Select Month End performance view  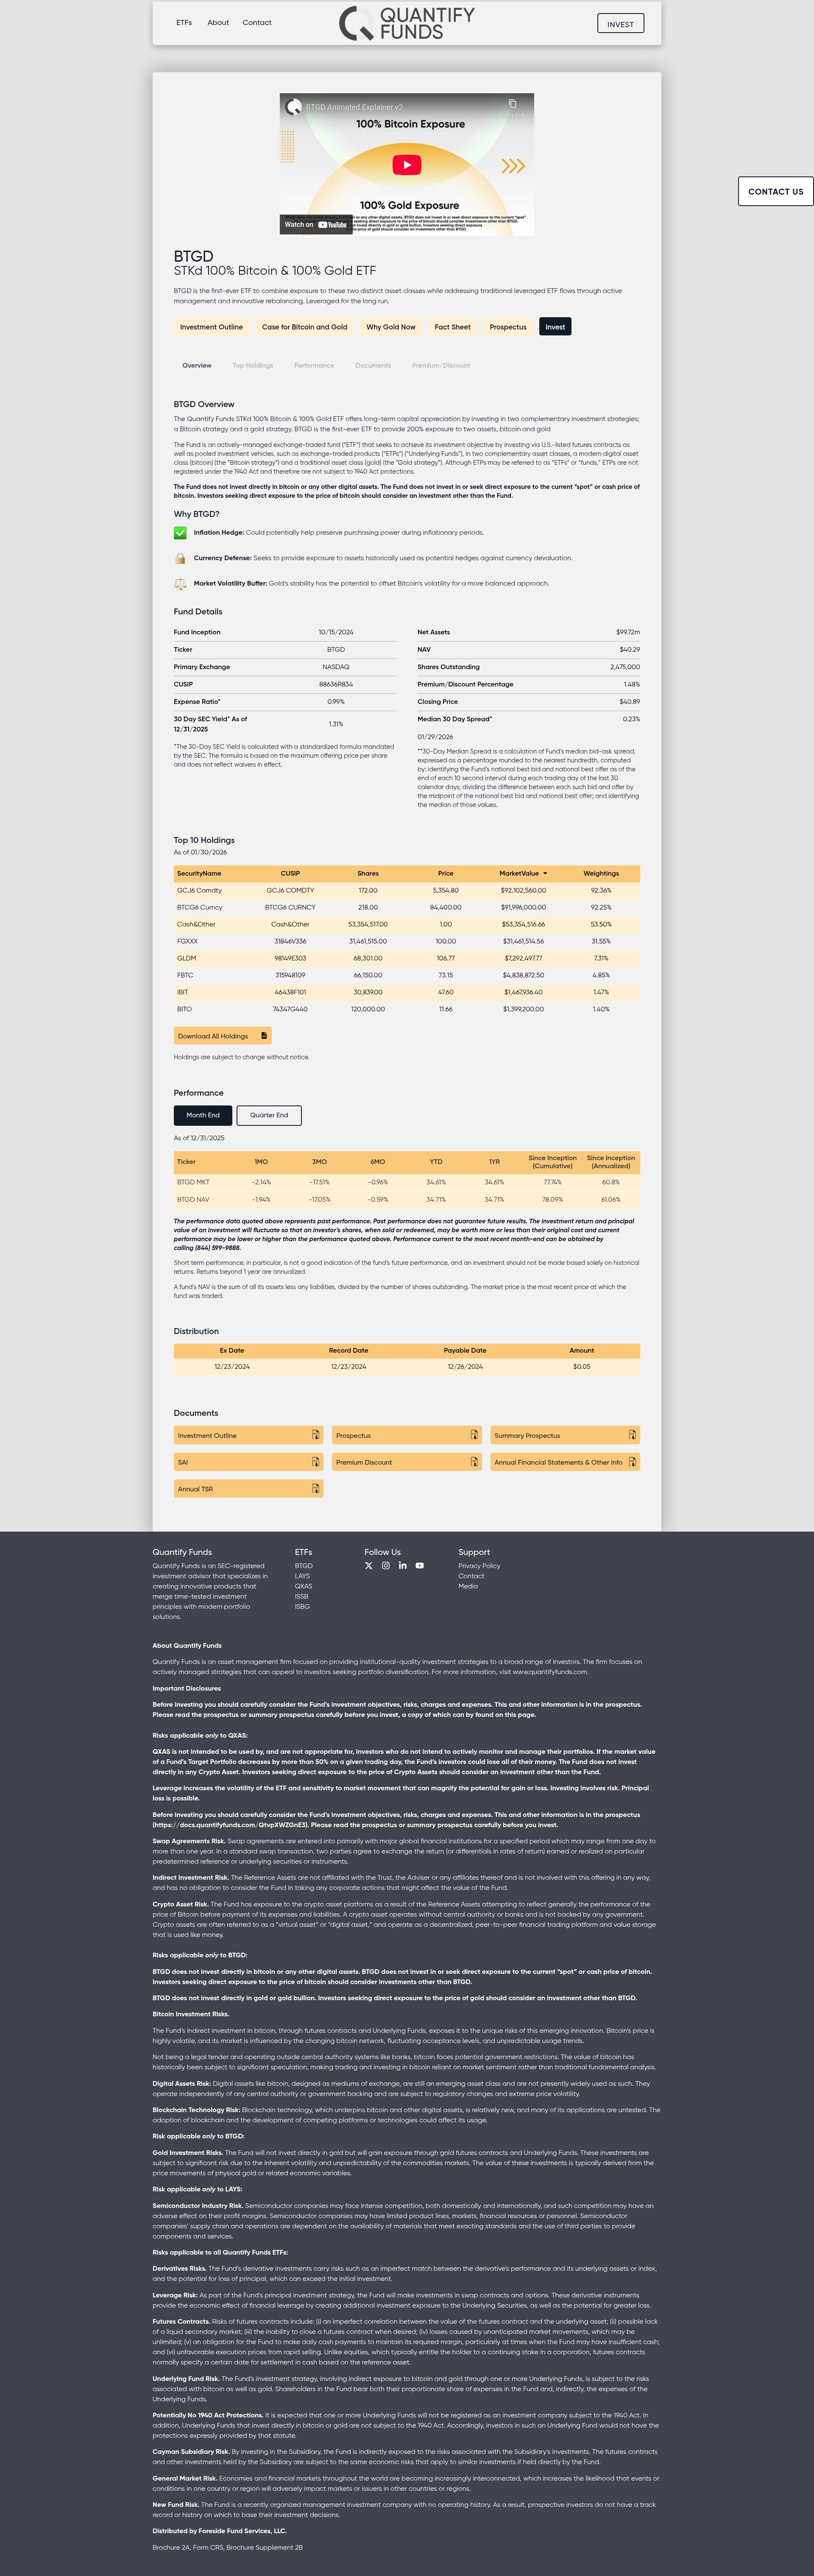tap(203, 1115)
